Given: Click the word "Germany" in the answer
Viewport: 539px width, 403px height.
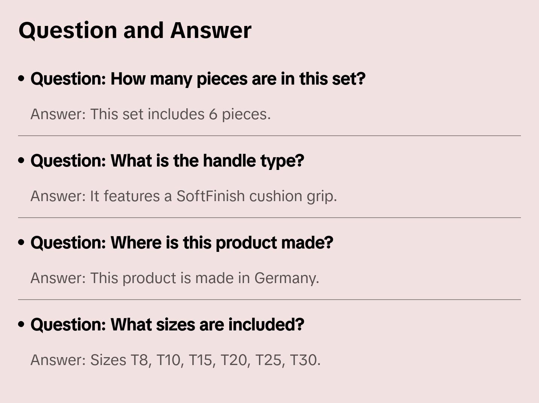Looking at the screenshot, I should point(286,278).
